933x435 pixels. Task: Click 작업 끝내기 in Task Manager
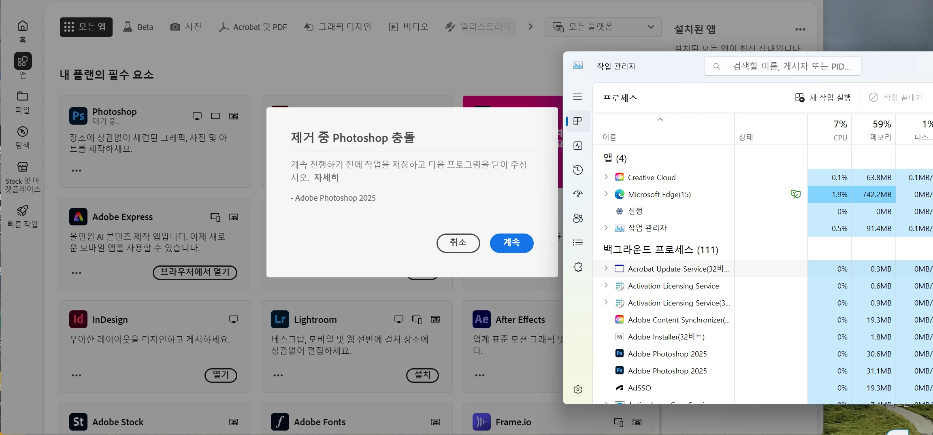pyautogui.click(x=895, y=98)
